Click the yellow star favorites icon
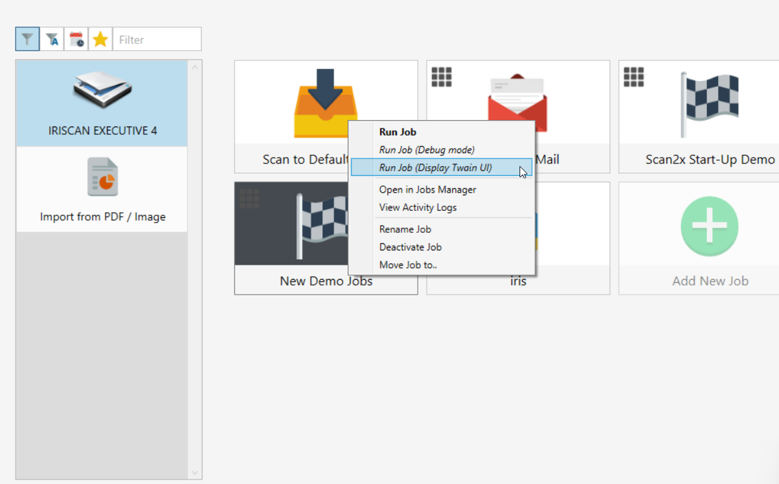 101,40
